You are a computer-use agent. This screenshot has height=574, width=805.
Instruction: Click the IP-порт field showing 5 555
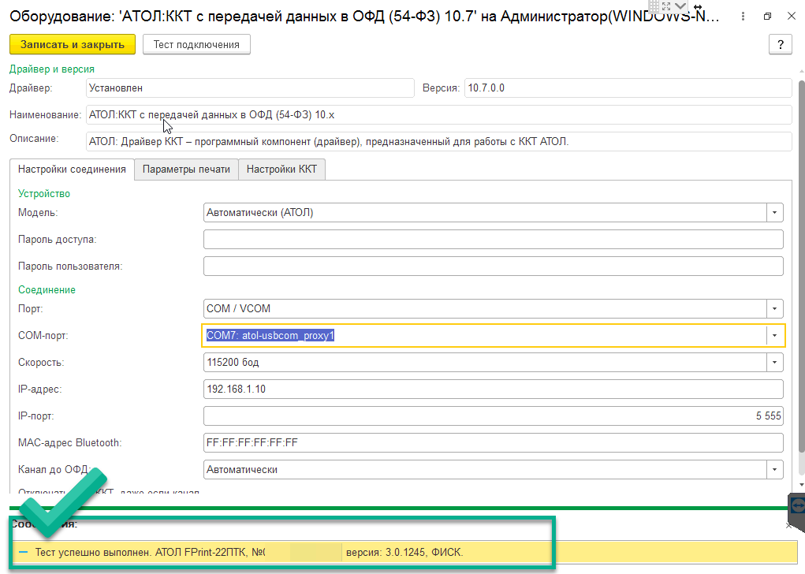coord(494,416)
